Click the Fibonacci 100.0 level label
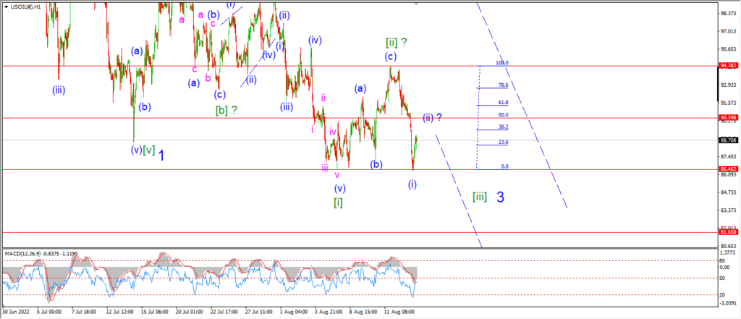Image resolution: width=741 pixels, height=319 pixels. (502, 63)
